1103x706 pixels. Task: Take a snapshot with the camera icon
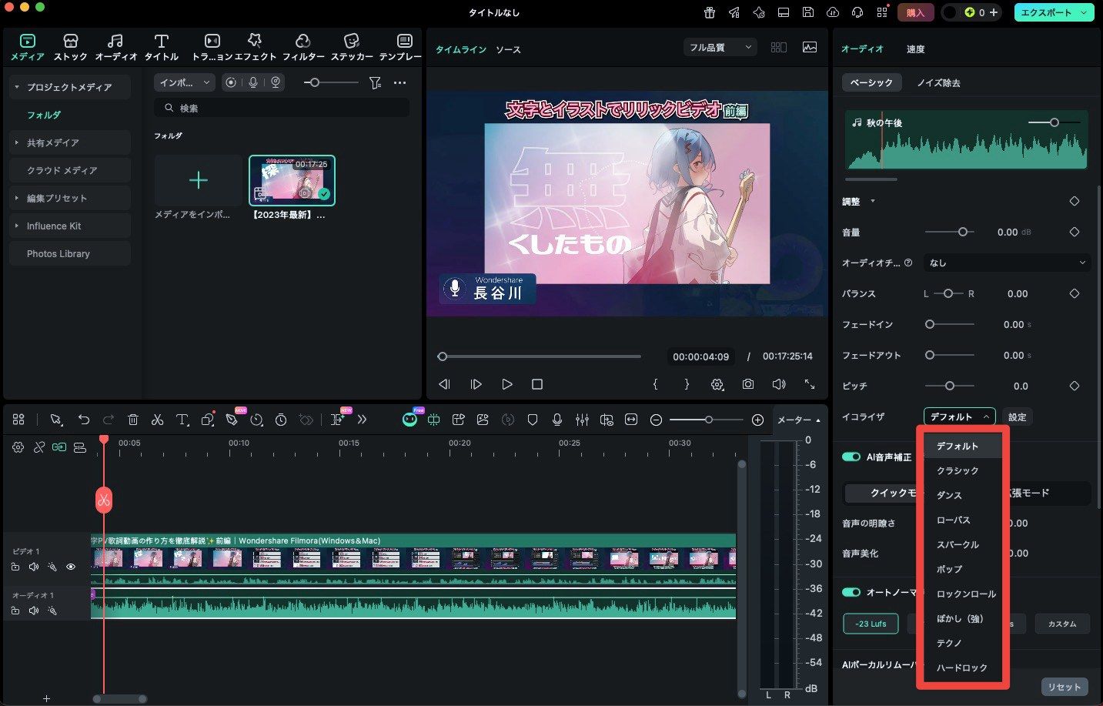click(x=748, y=384)
